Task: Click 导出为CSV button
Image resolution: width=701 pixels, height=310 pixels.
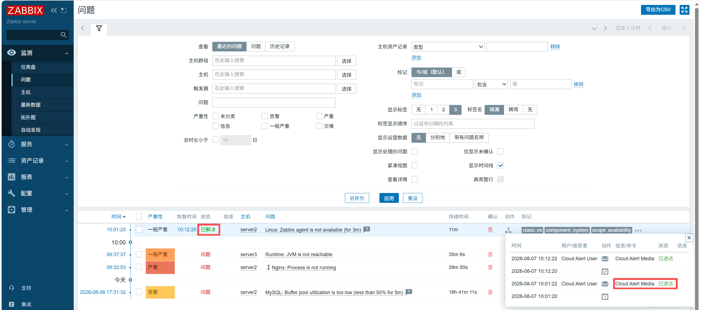Action: [x=658, y=10]
